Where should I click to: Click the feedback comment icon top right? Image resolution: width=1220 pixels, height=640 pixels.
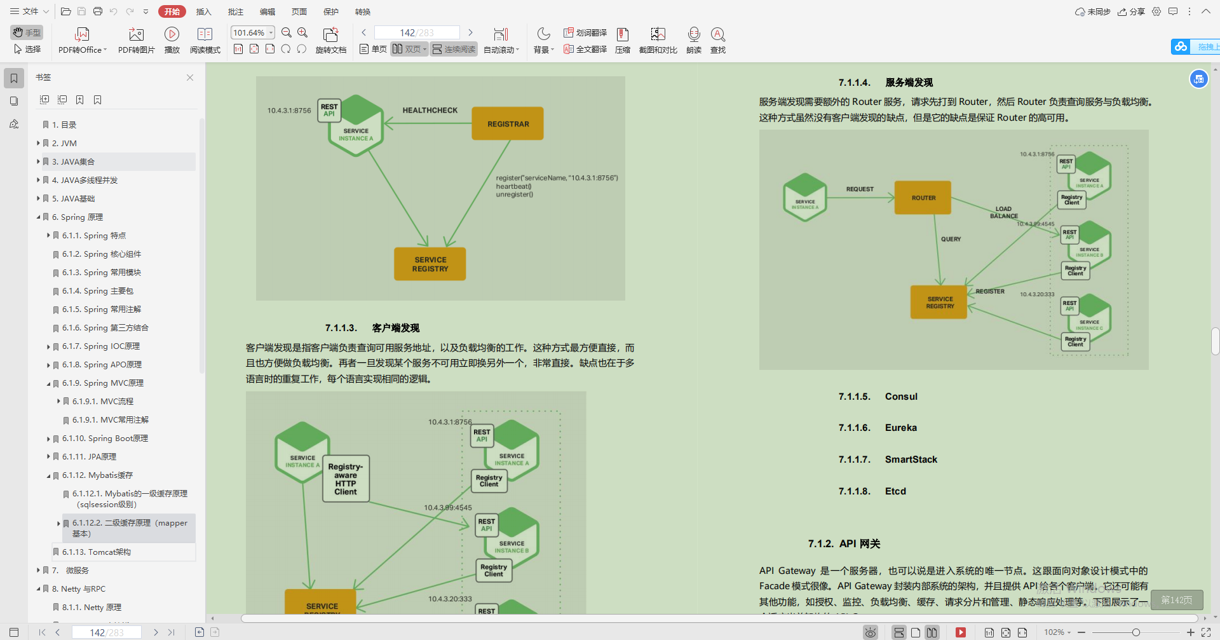coord(1173,11)
